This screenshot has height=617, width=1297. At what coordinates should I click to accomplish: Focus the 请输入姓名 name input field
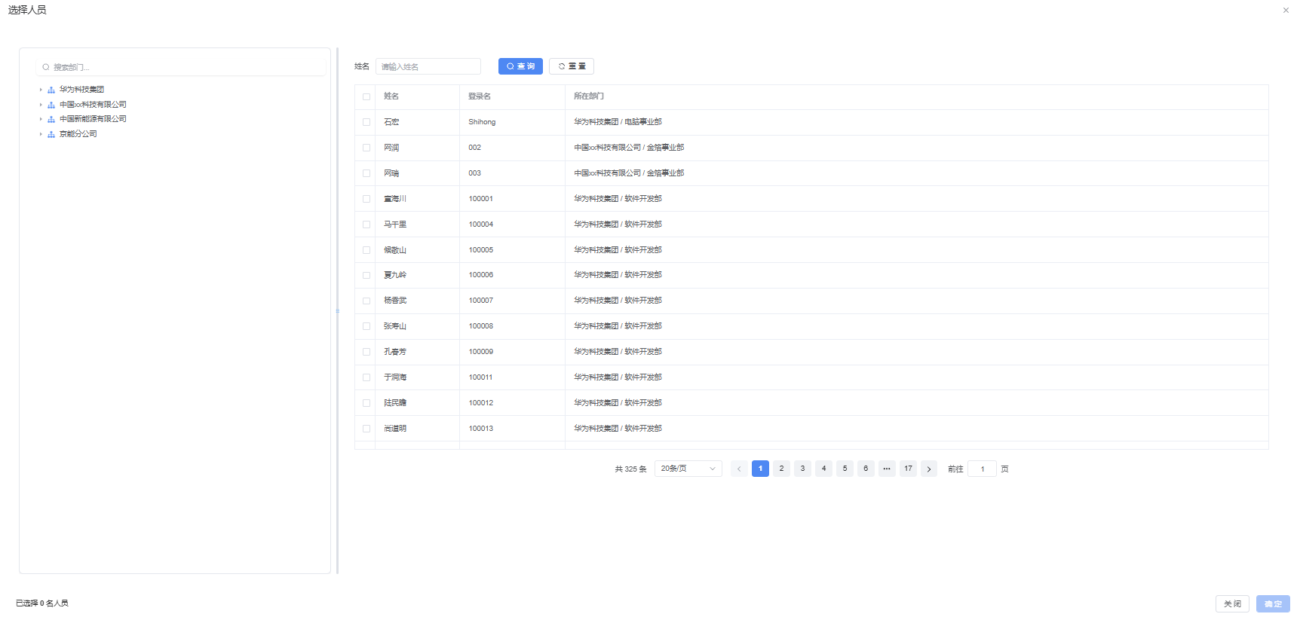pyautogui.click(x=428, y=66)
